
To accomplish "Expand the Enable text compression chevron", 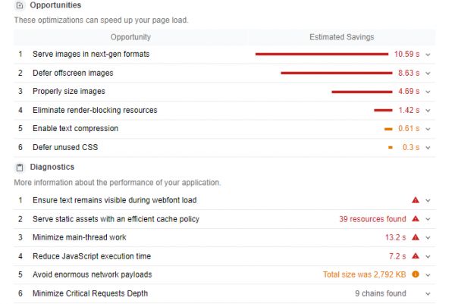I will pyautogui.click(x=428, y=129).
